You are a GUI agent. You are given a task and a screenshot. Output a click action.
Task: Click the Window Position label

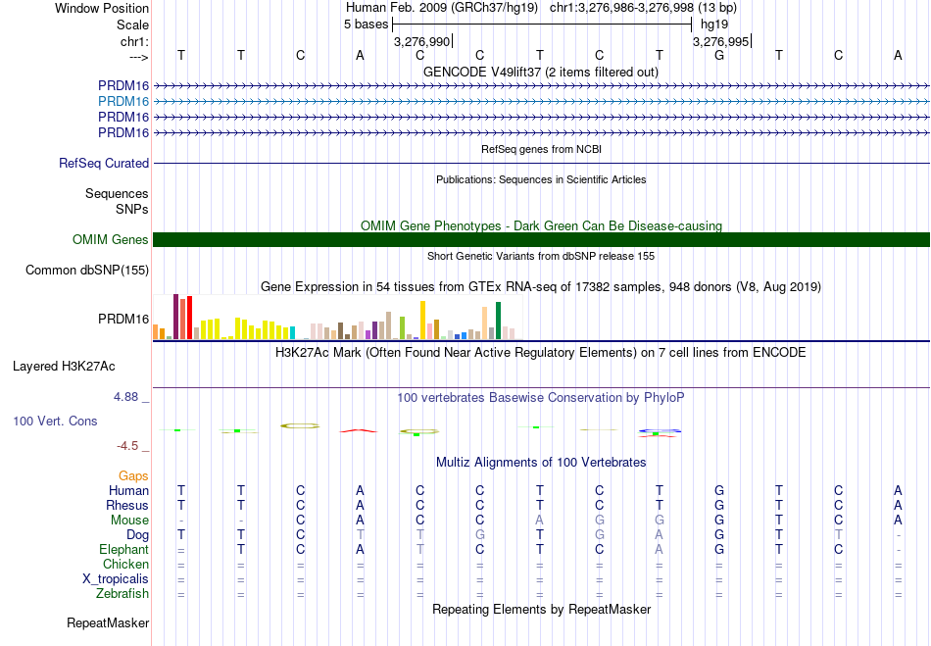(102, 8)
